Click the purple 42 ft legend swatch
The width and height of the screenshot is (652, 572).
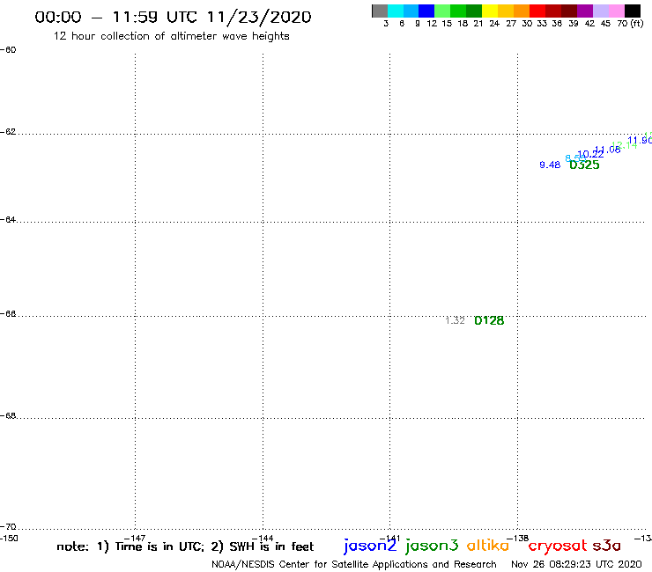(x=585, y=11)
